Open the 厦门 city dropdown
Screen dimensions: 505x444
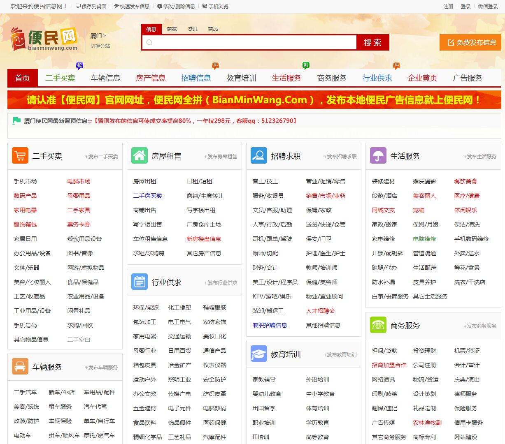tap(98, 36)
